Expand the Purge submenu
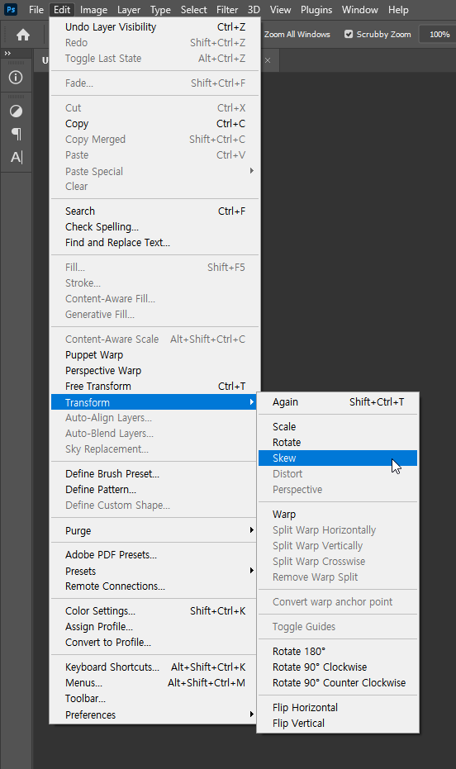 (x=154, y=530)
